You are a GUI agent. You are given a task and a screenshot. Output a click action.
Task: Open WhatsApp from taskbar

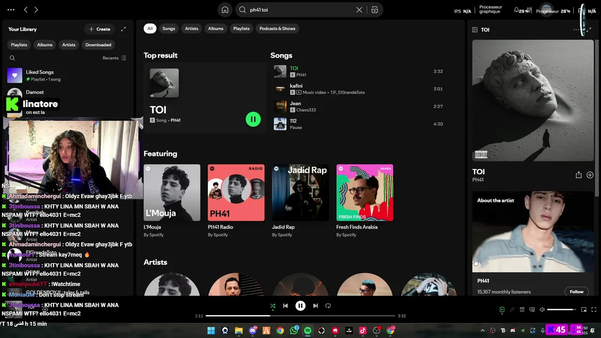294,330
